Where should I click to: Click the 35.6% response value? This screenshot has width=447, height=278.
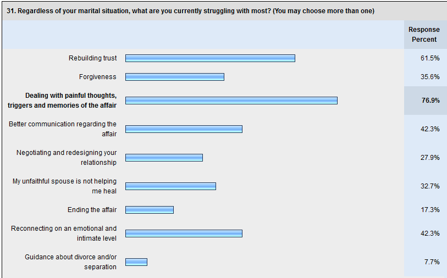tap(430, 76)
